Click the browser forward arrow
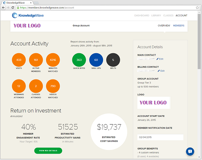202x160 pixels. (x=8, y=8)
